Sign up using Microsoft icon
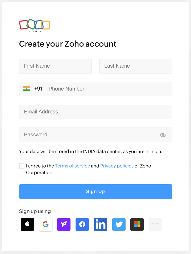191x254 pixels. tap(137, 224)
